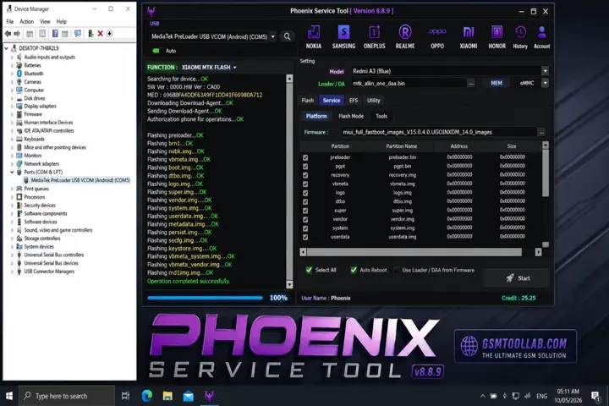Switch to the Flash tab

coord(308,101)
